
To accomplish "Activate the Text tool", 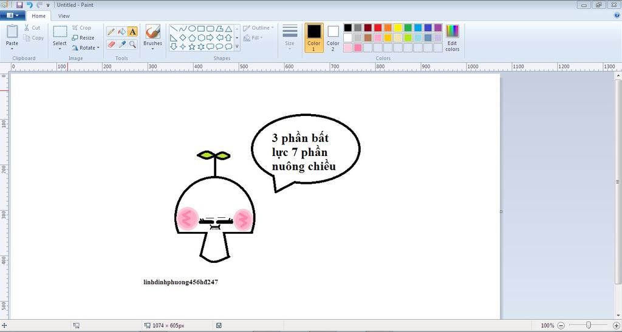I will click(x=132, y=32).
